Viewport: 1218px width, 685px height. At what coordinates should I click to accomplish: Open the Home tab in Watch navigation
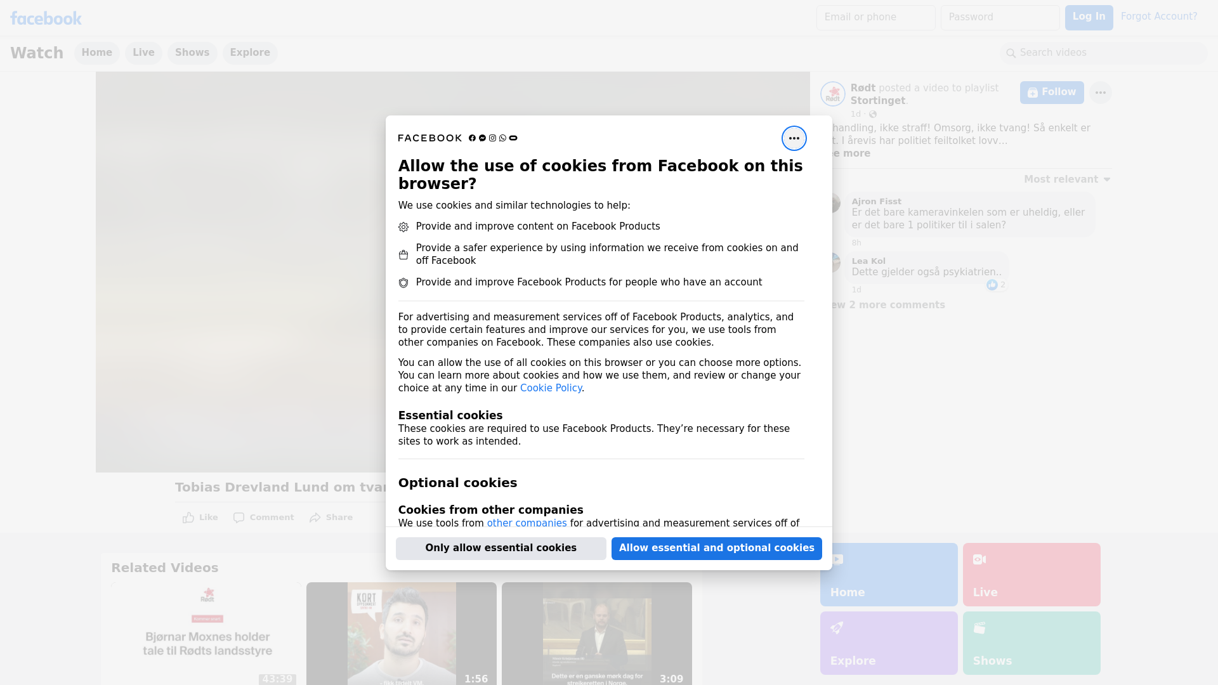pyautogui.click(x=96, y=53)
